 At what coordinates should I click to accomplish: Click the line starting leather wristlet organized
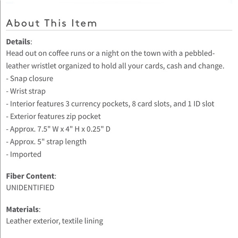click(x=115, y=66)
